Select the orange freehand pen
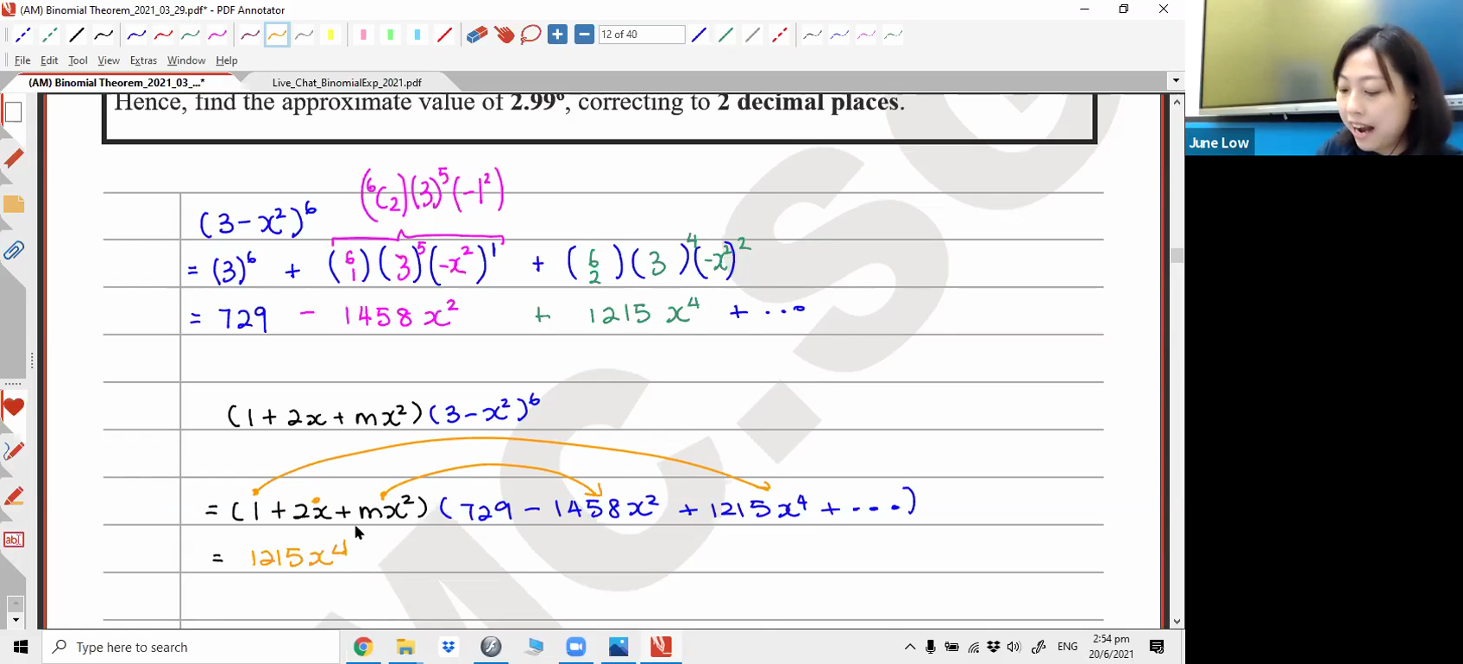The height and width of the screenshot is (664, 1463). [277, 35]
